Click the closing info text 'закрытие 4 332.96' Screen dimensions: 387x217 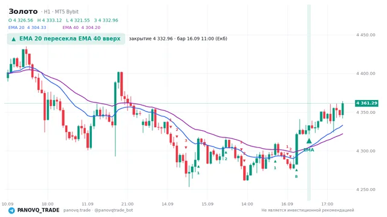(151, 39)
